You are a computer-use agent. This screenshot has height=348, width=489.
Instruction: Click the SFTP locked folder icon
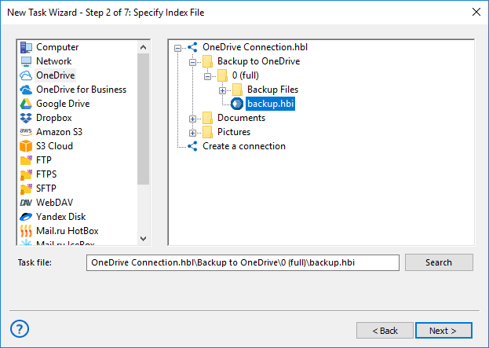pos(26,189)
